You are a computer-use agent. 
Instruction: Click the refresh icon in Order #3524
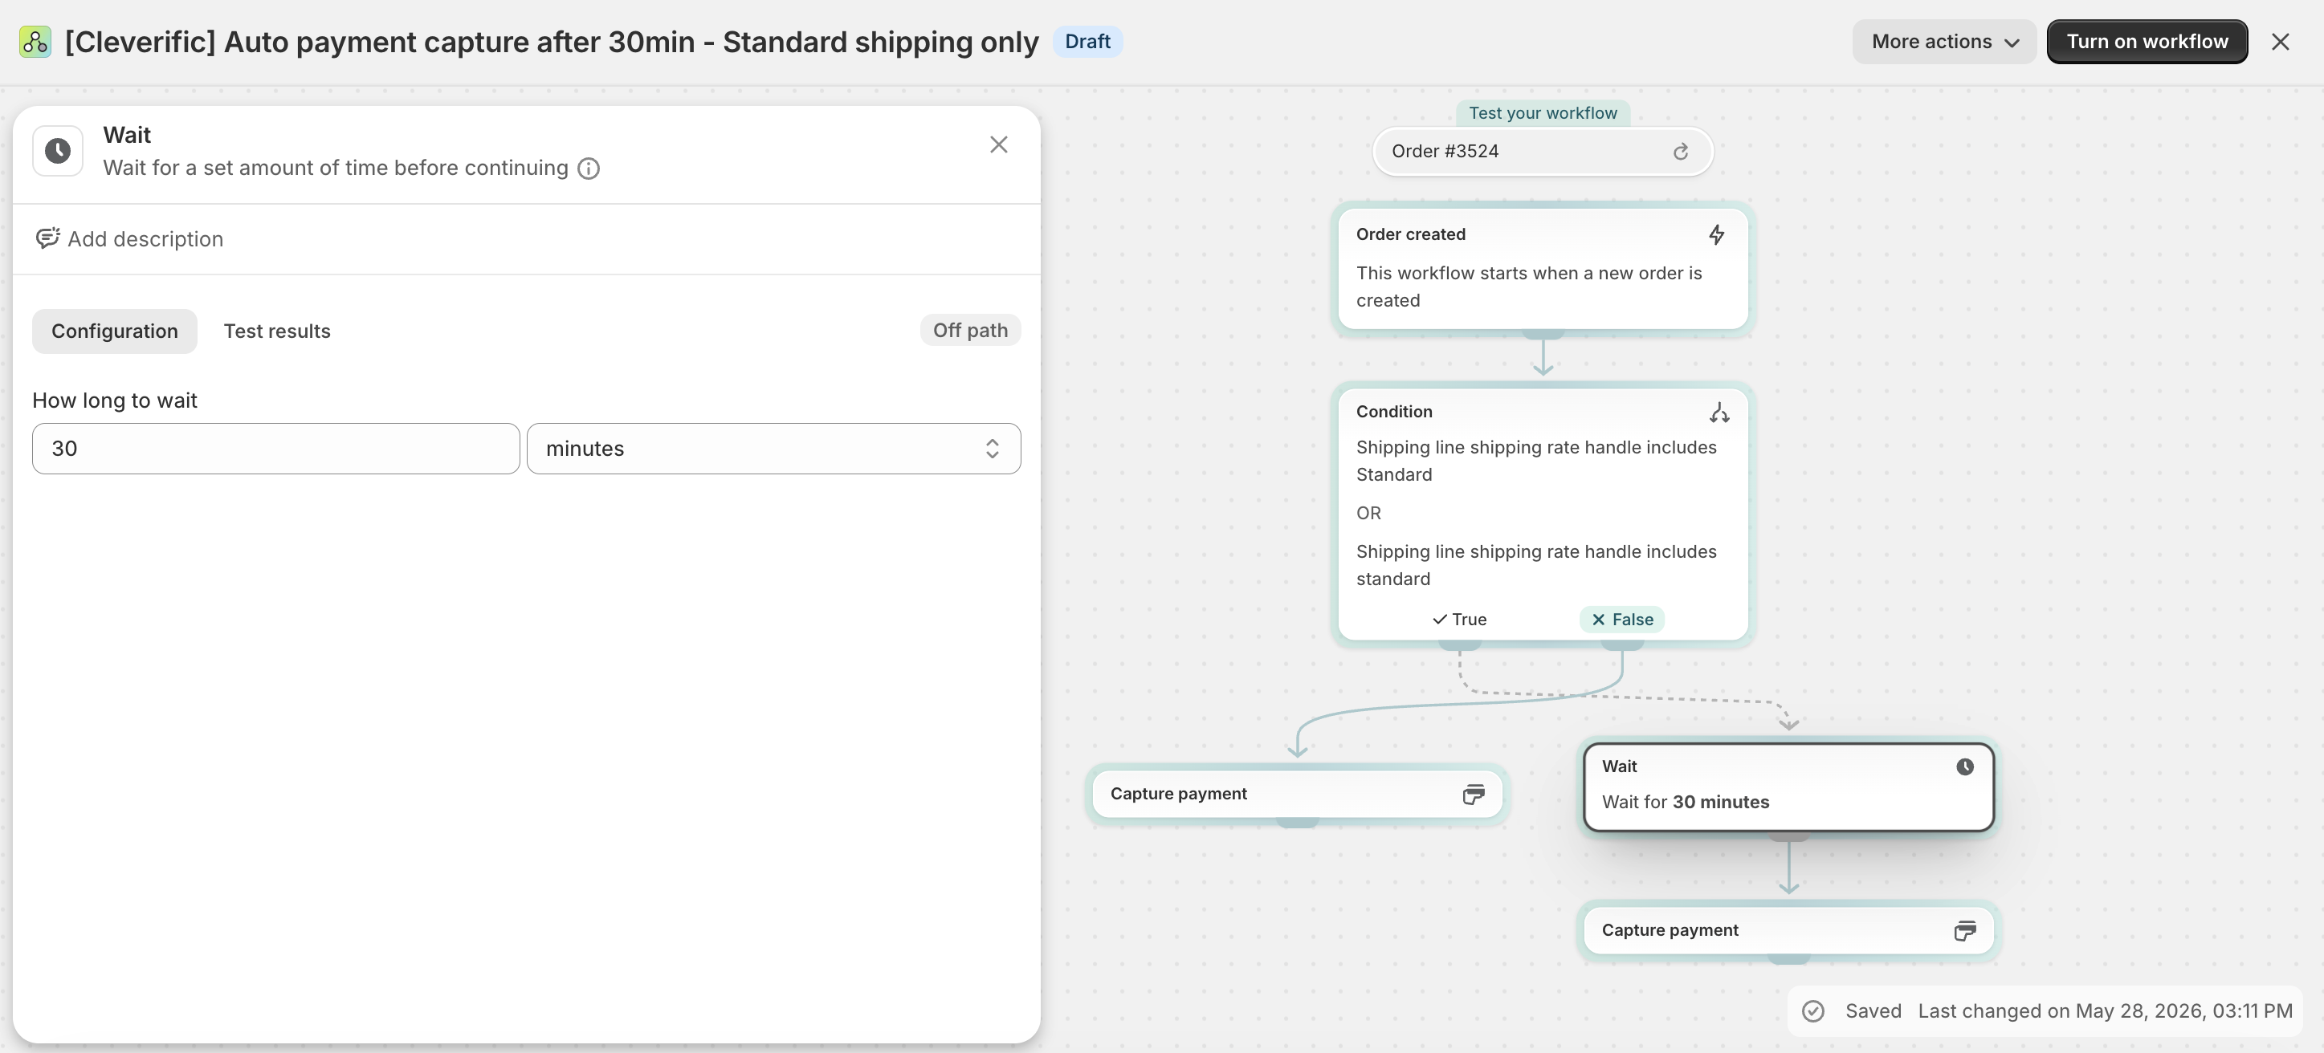click(1680, 152)
